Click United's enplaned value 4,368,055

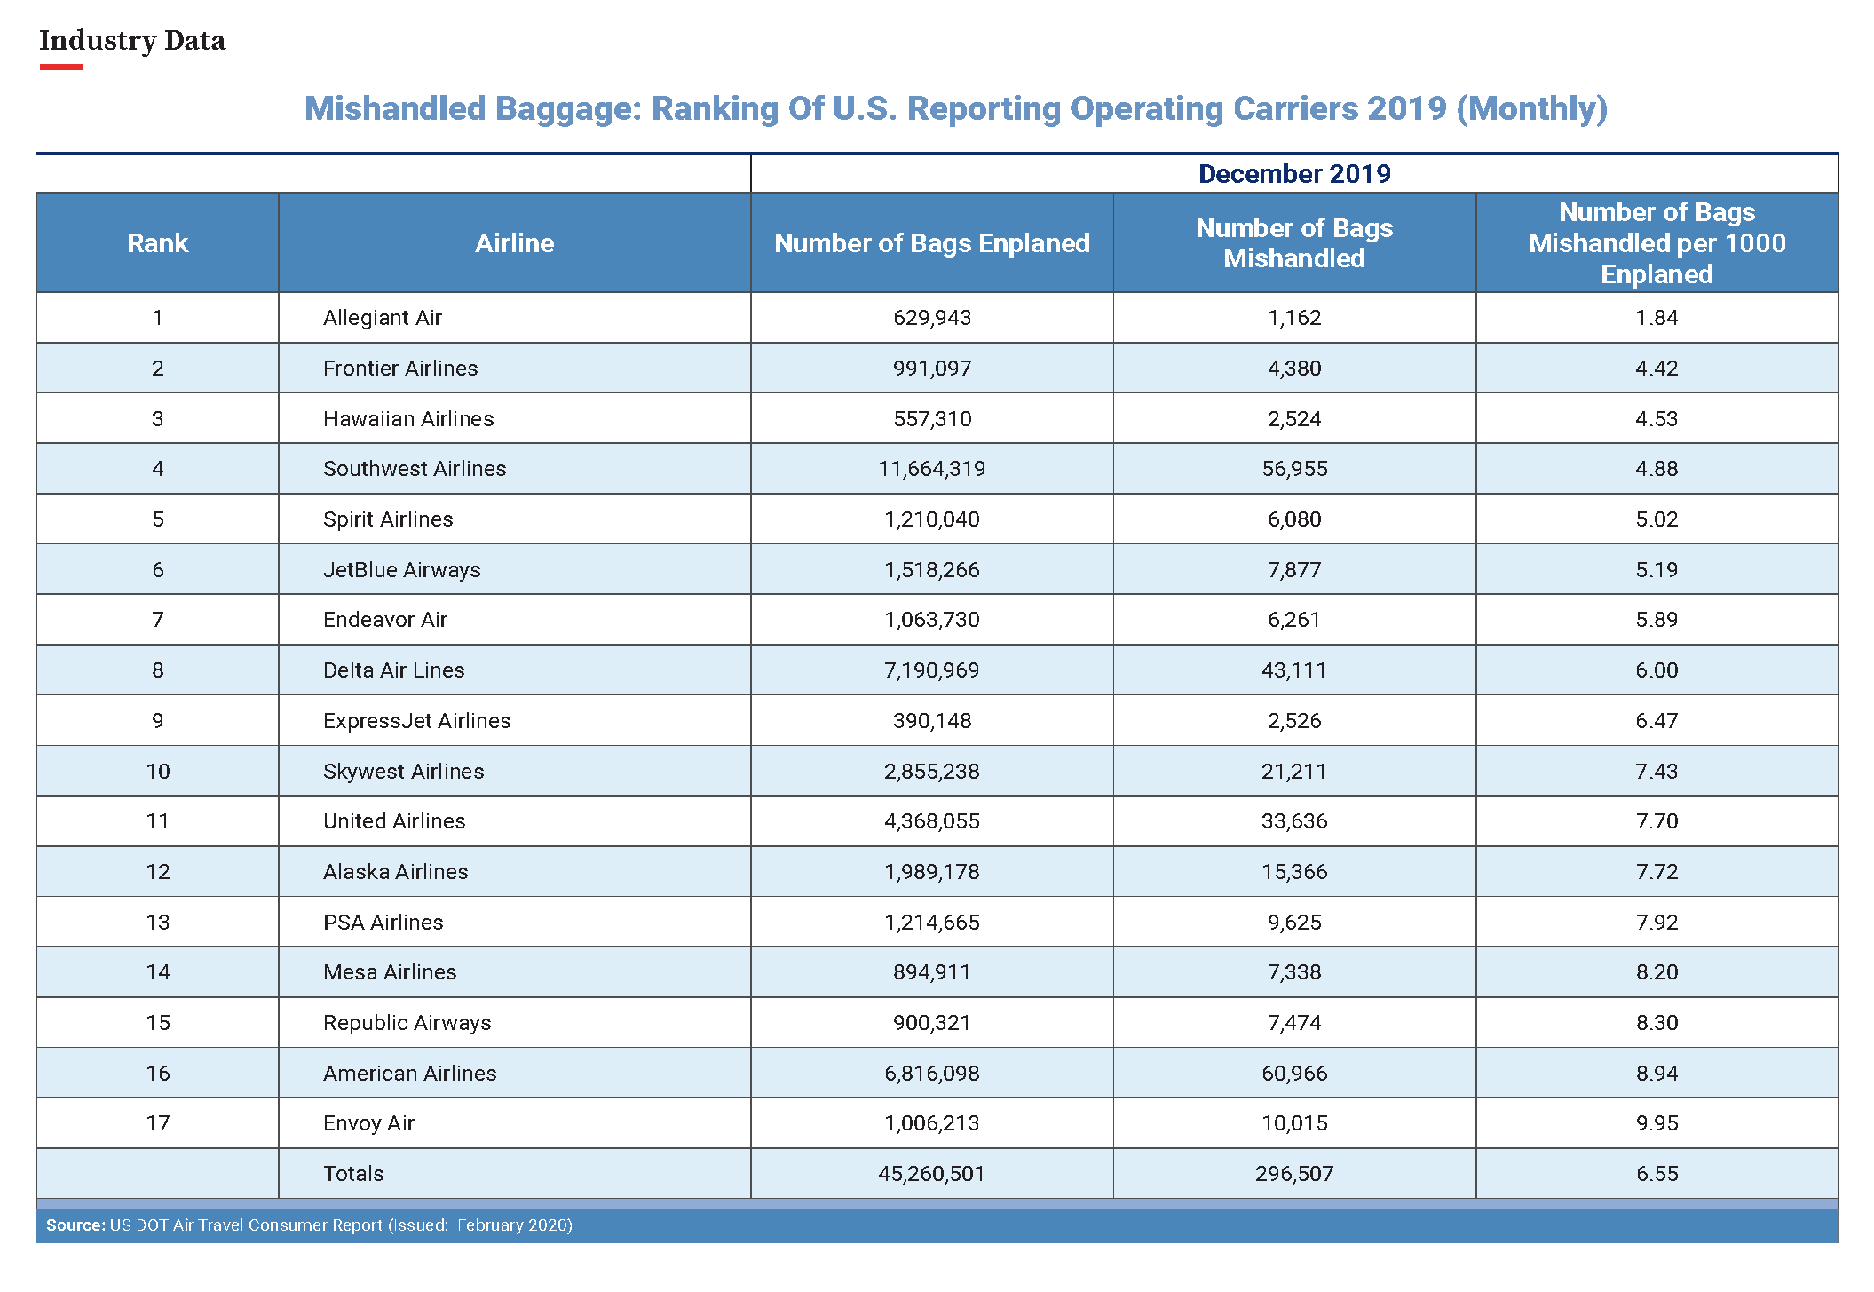coord(932,821)
